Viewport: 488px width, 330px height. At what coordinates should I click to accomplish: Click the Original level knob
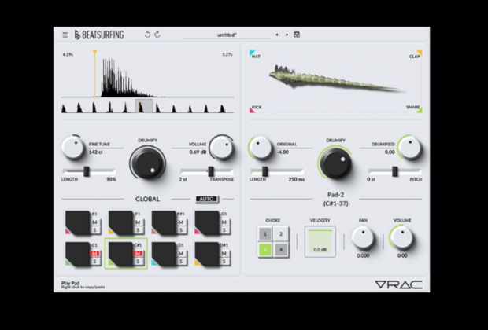coord(261,148)
